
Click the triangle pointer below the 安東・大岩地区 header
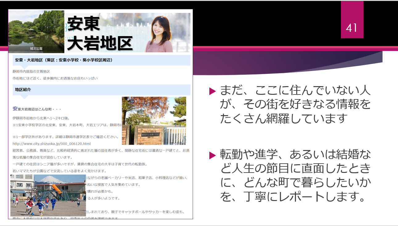(x=24, y=67)
